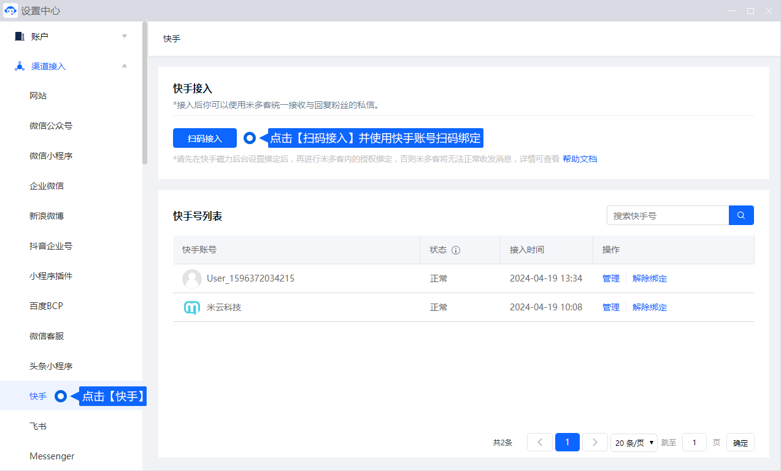The height and width of the screenshot is (471, 781).
Task: Close the 设置中心 window
Action: pyautogui.click(x=769, y=11)
